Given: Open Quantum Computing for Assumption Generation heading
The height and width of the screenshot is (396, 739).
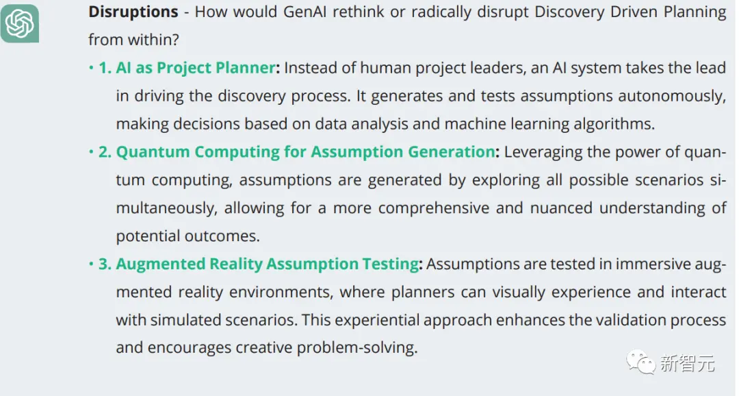Looking at the screenshot, I should coord(305,152).
